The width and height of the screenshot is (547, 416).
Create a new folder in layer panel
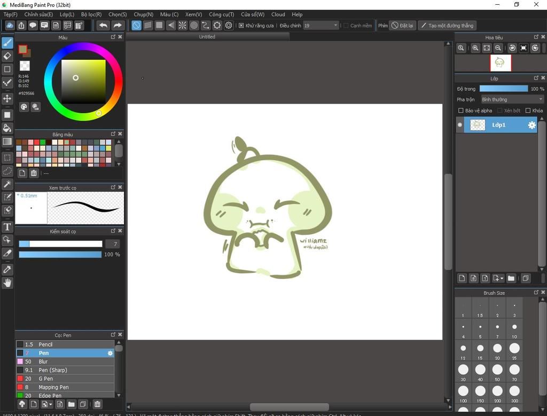[x=511, y=278]
